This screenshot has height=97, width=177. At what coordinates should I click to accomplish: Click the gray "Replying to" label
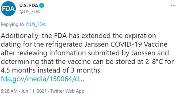12,25
